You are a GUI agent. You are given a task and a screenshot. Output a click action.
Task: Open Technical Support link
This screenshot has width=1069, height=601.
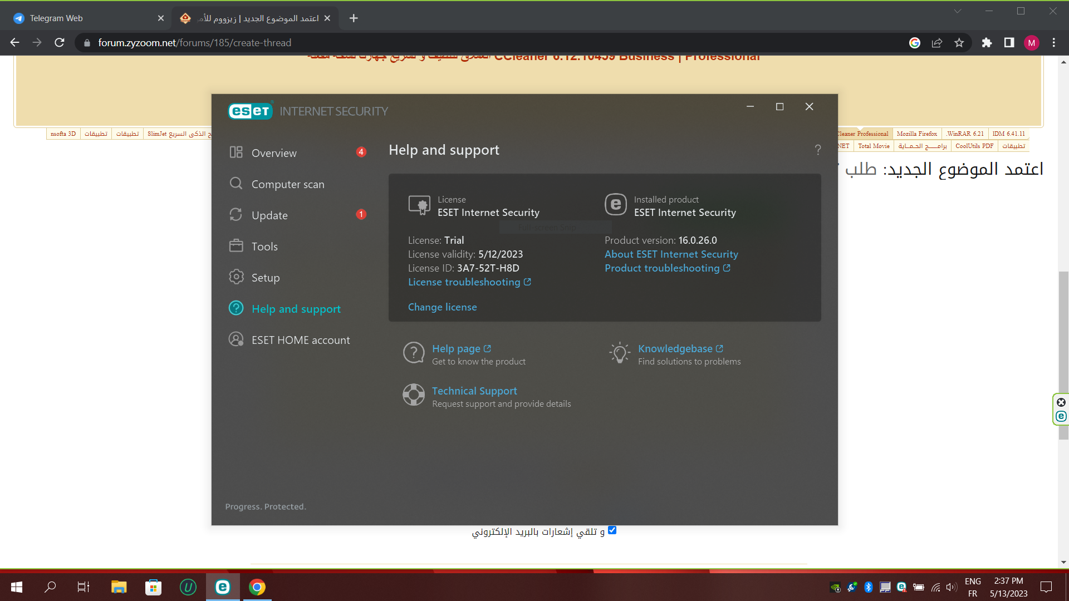474,391
